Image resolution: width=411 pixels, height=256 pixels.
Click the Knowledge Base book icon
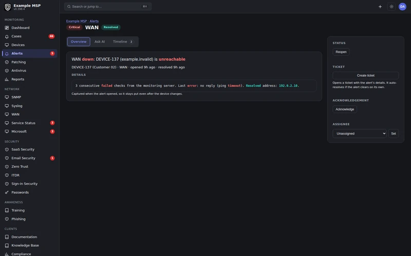coord(7,246)
